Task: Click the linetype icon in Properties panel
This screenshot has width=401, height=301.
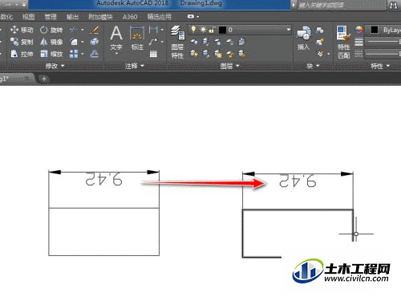Action: pyautogui.click(x=358, y=54)
